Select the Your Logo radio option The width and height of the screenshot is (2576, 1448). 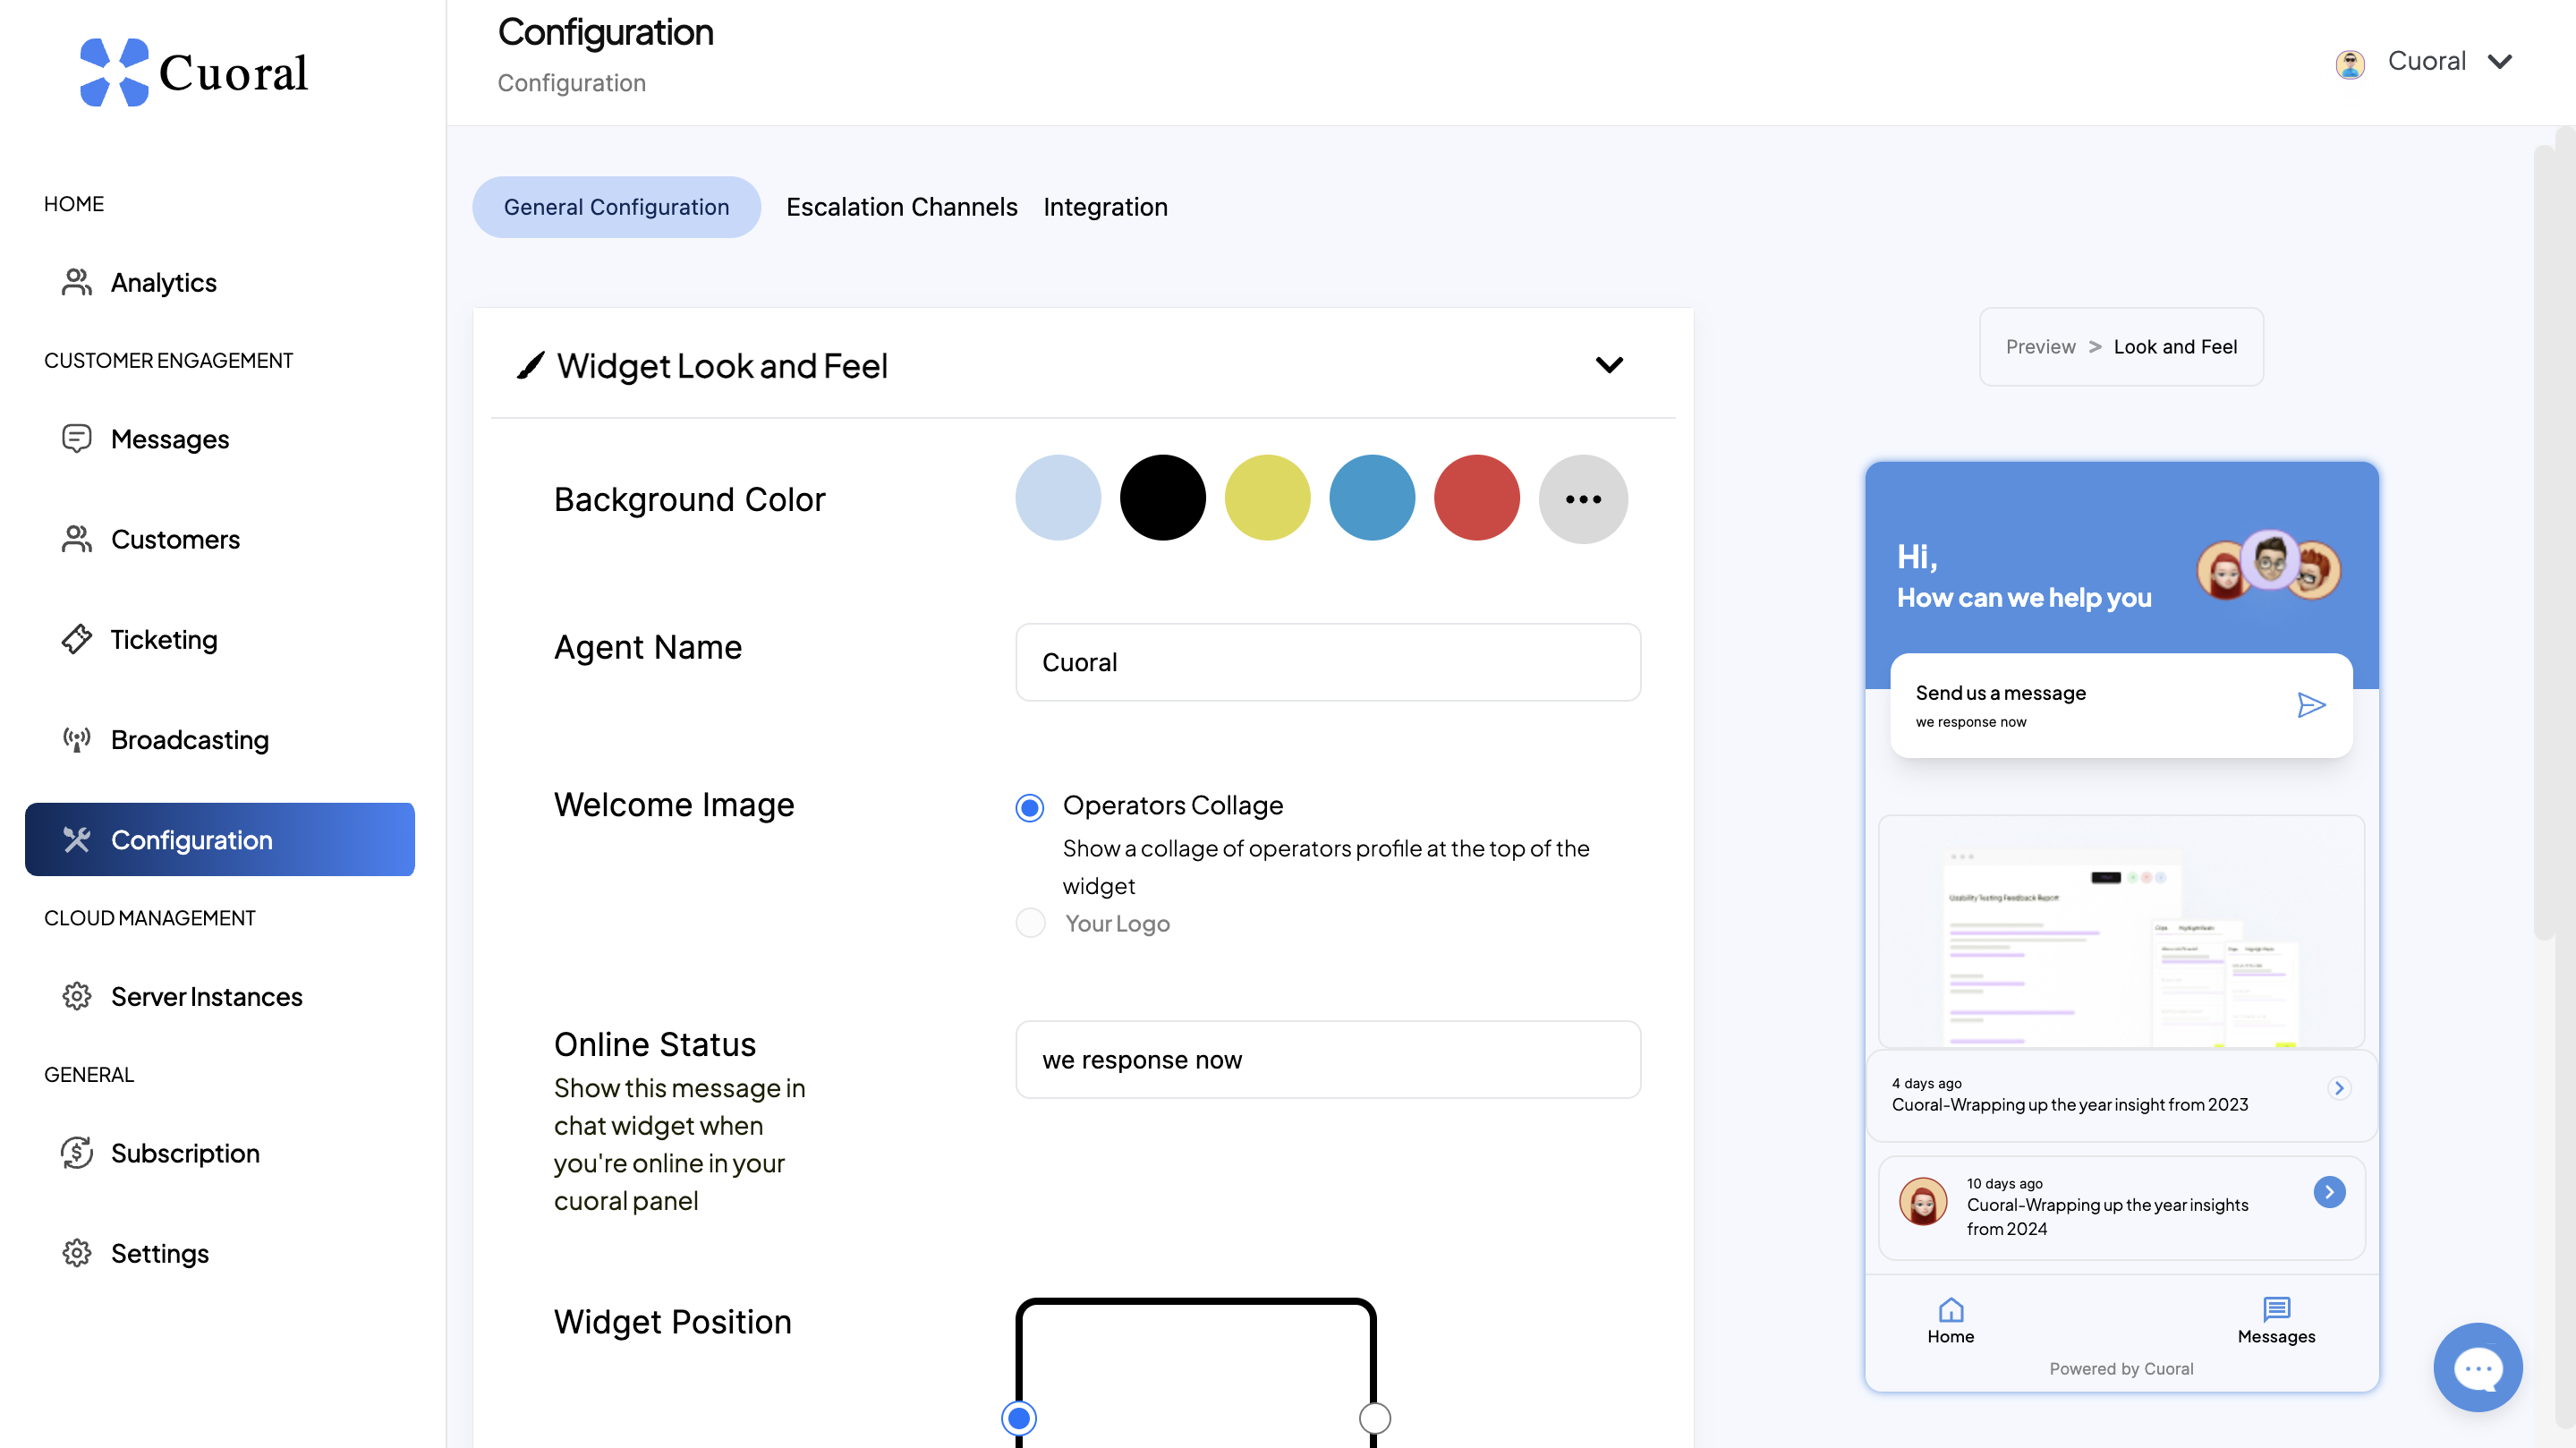[x=1030, y=923]
